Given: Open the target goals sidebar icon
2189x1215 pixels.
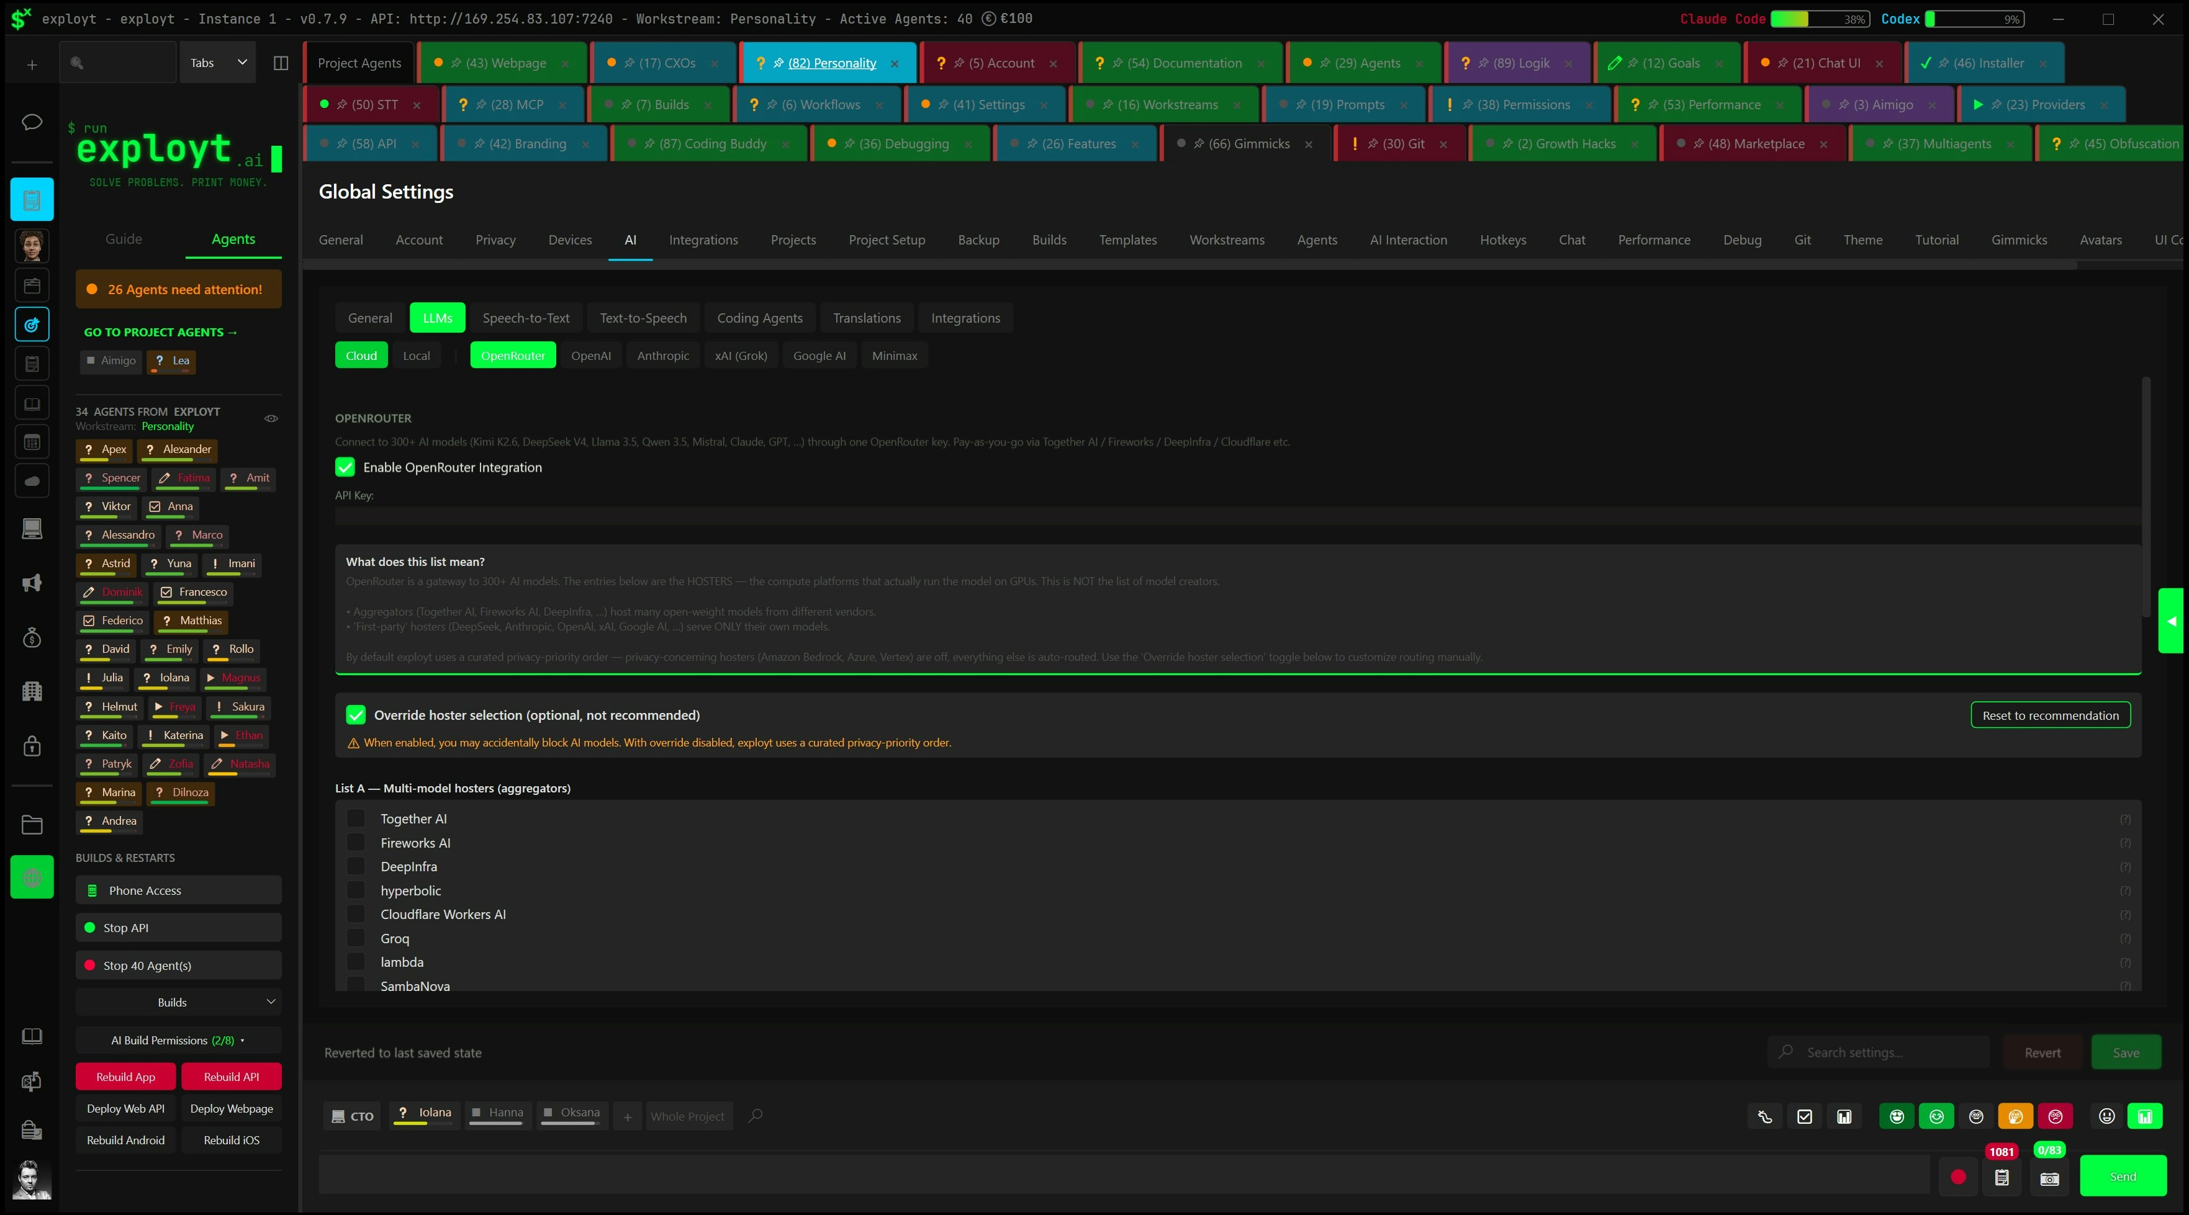Looking at the screenshot, I should click(x=32, y=325).
